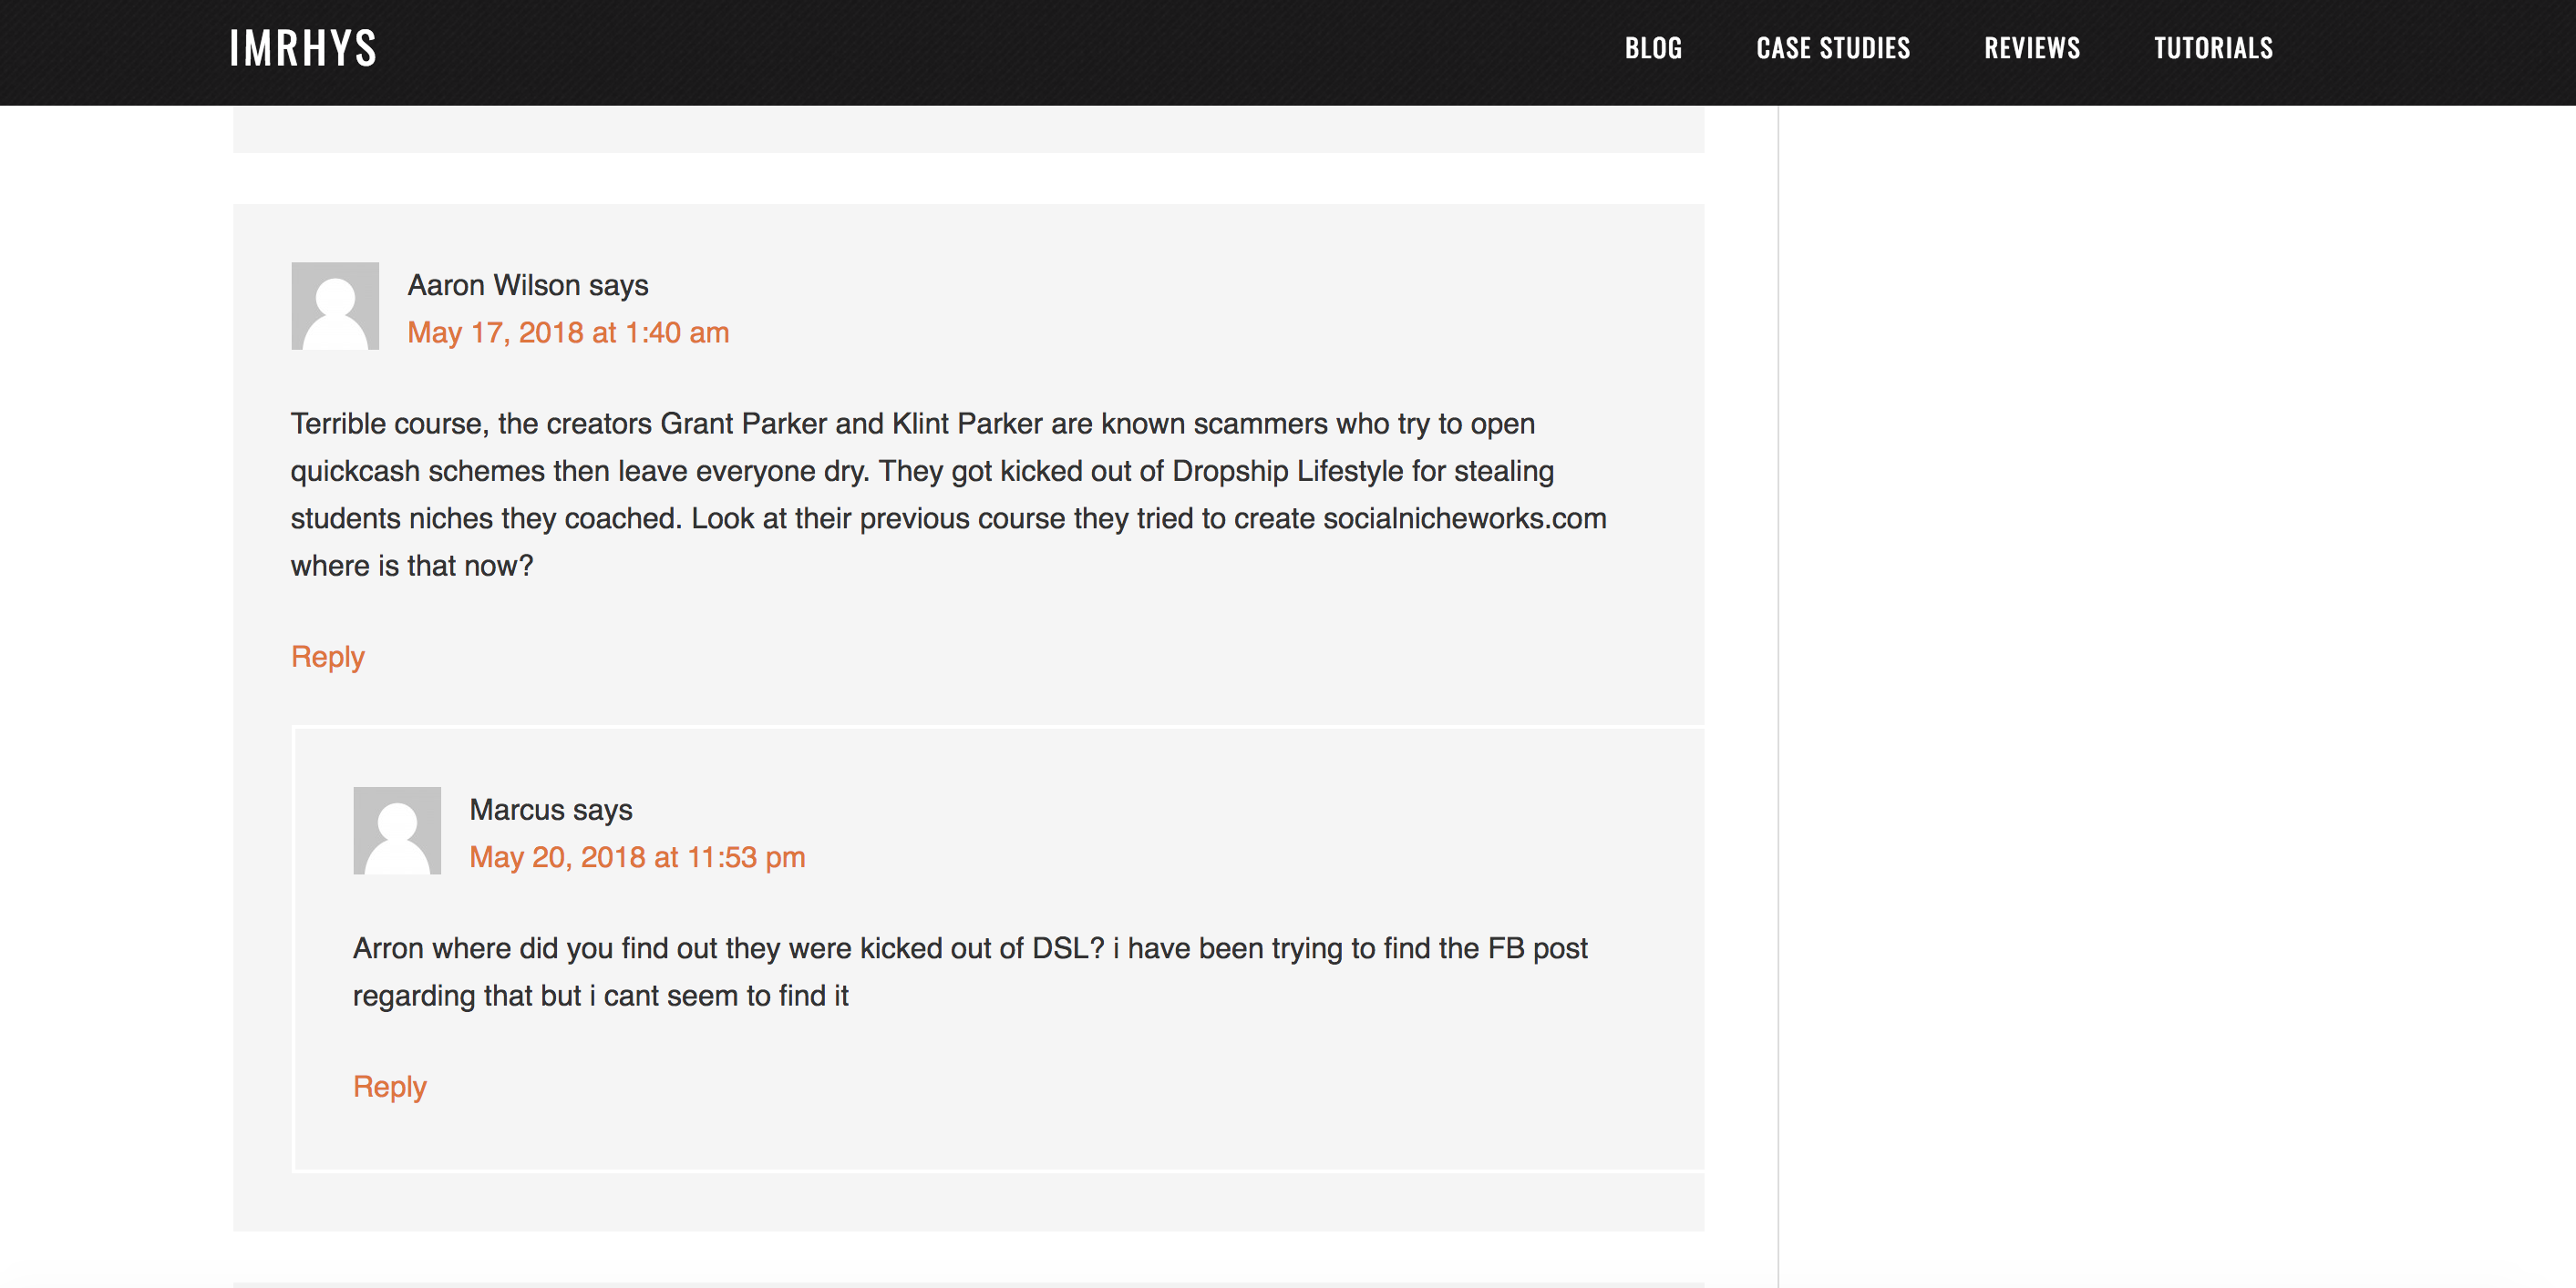Go to homepage via IMRHYS logo
Screen dimensions: 2576x1288
tap(303, 48)
